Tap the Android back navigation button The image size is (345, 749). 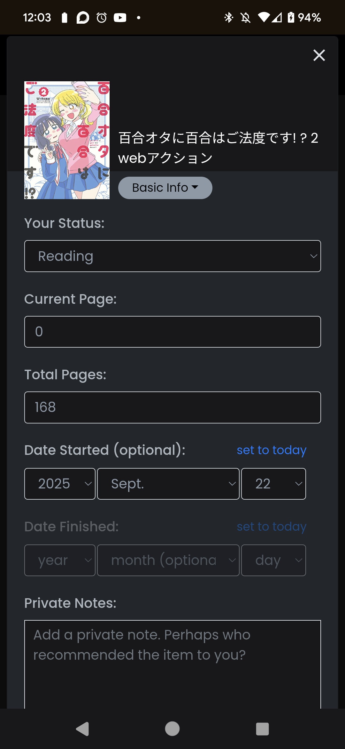coord(82,729)
